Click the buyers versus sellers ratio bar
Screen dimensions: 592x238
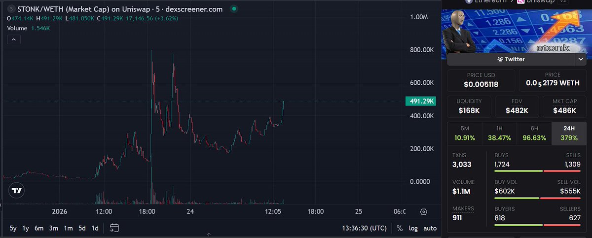[x=538, y=225]
